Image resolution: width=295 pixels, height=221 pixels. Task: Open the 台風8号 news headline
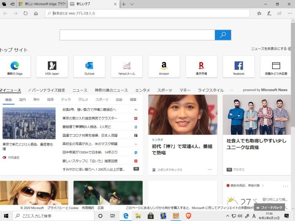click(x=89, y=109)
